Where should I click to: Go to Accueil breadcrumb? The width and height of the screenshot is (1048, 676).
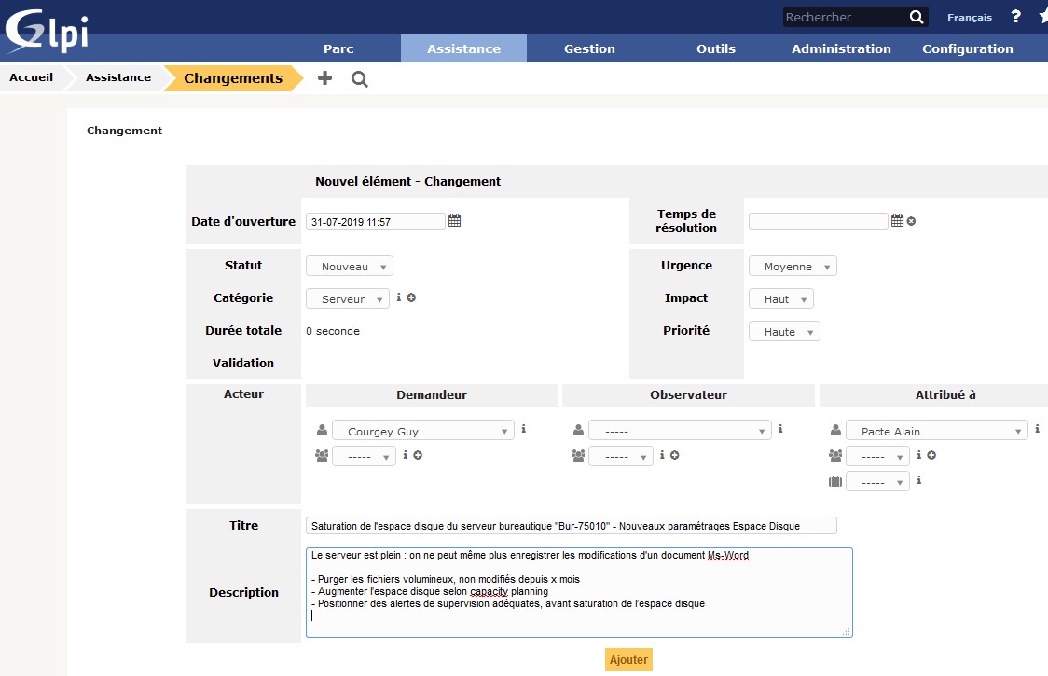coord(32,77)
